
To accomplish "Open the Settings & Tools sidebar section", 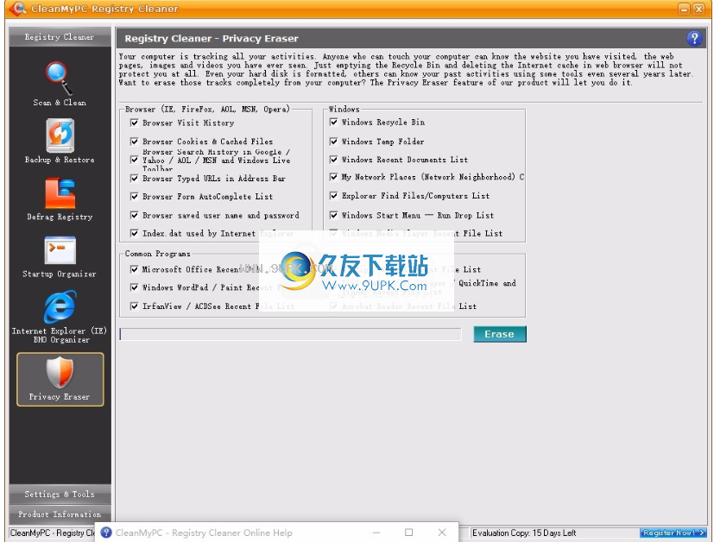I will click(60, 495).
